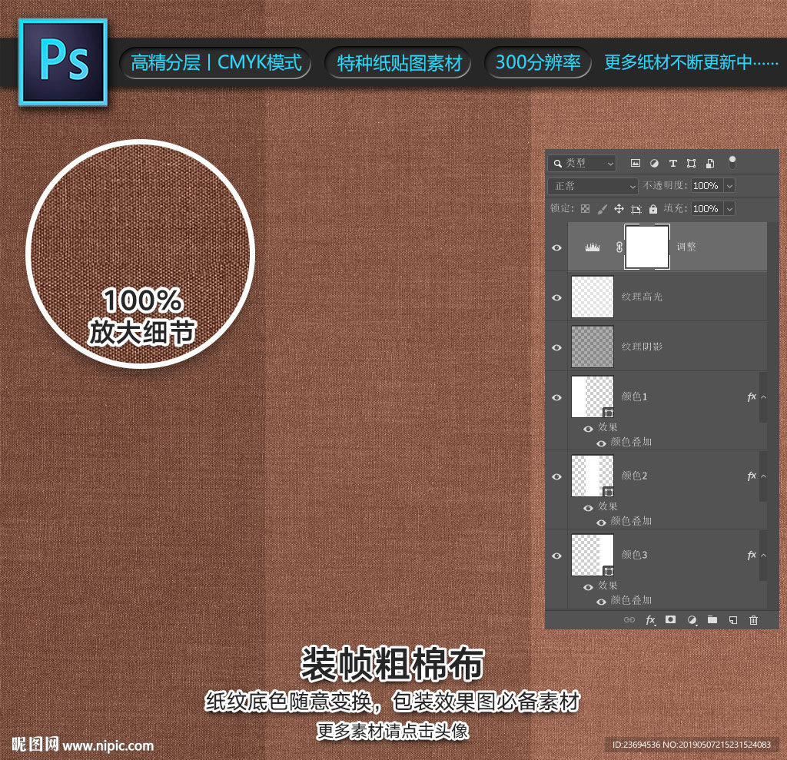Click the shape layer filter icon
This screenshot has height=760, width=787.
pyautogui.click(x=691, y=163)
